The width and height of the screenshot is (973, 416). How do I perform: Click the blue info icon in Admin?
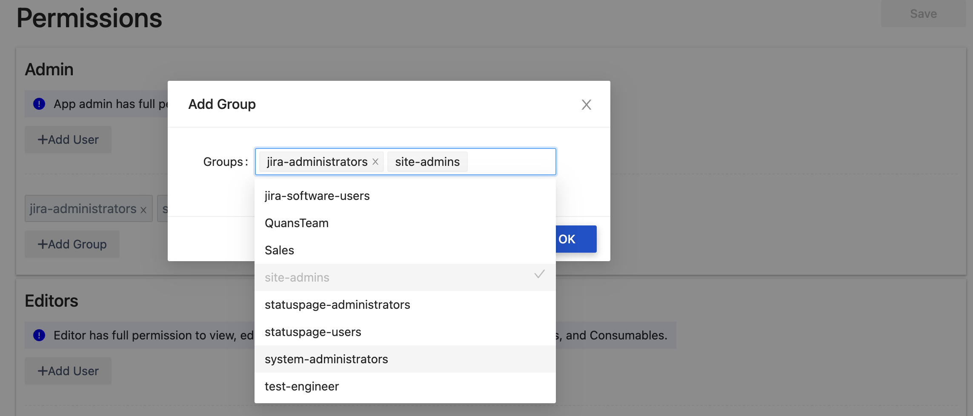[39, 104]
